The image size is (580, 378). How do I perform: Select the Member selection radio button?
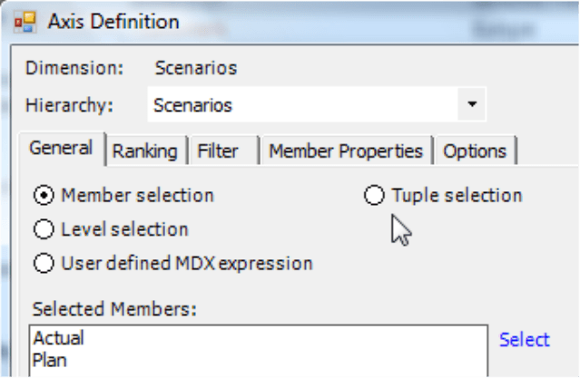tap(44, 195)
